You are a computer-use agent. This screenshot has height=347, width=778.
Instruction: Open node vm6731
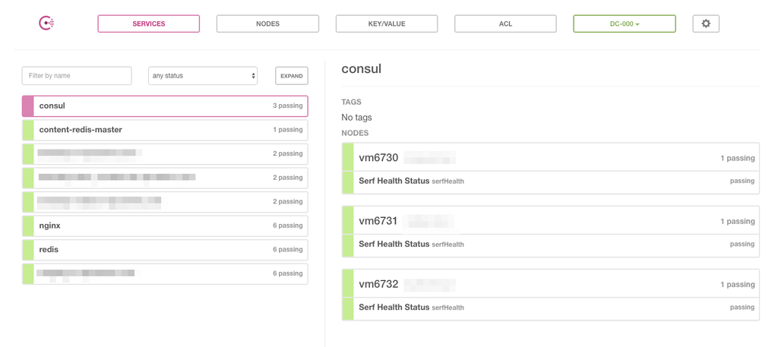pyautogui.click(x=378, y=221)
